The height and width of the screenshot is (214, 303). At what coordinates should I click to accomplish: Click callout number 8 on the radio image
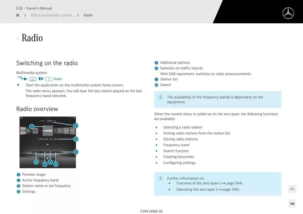point(36,162)
